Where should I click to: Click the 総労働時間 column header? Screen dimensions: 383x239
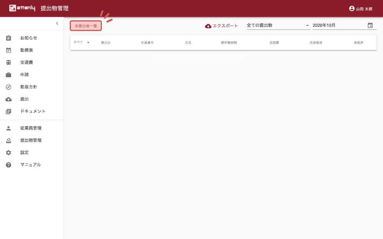coord(229,42)
